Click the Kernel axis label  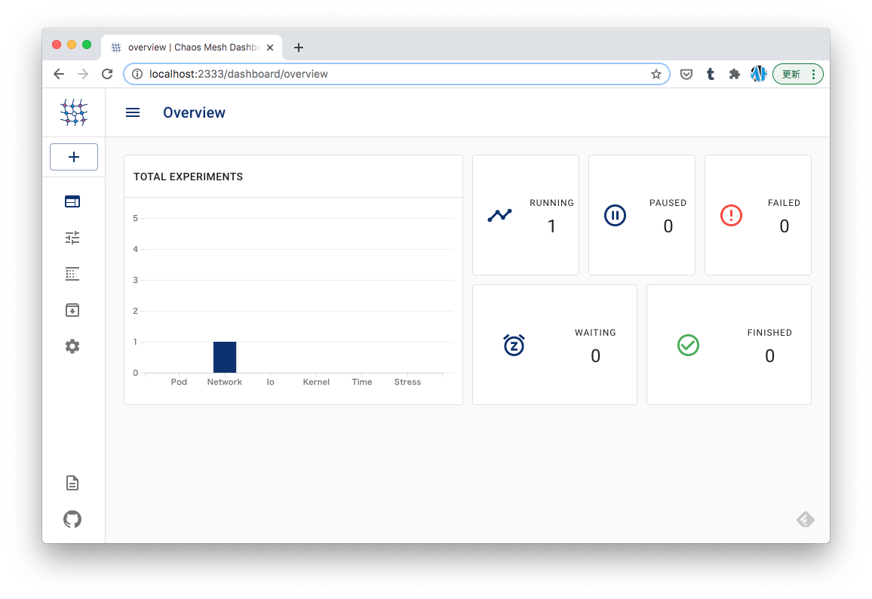pos(316,382)
